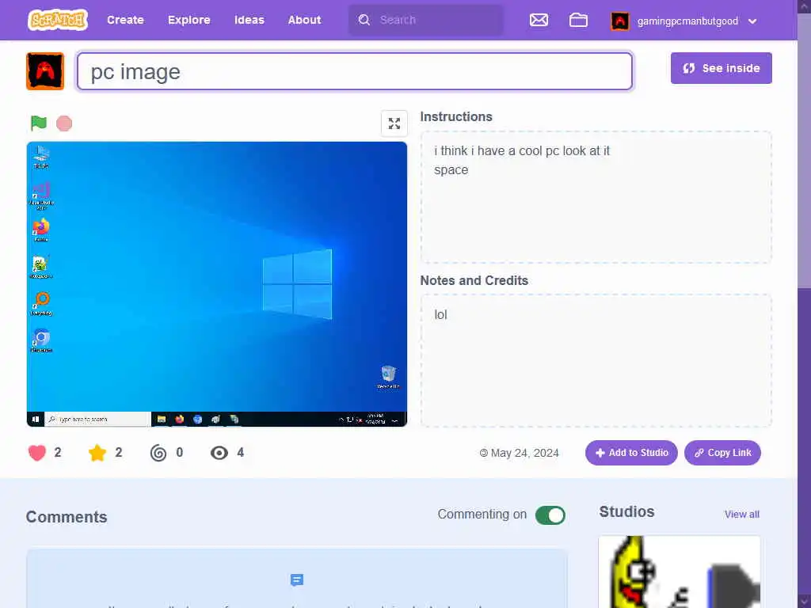Image resolution: width=811 pixels, height=608 pixels.
Task: Click the Recycle Bin icon on stage
Action: [x=388, y=377]
